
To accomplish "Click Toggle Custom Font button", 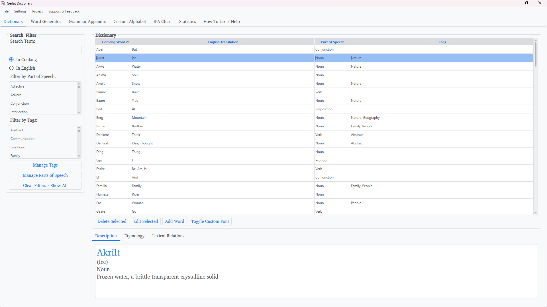I will [210, 221].
